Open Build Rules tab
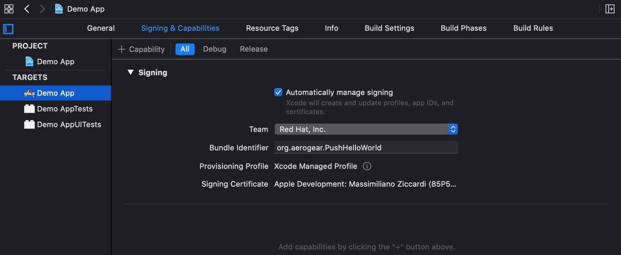This screenshot has height=255, width=621. coord(533,28)
